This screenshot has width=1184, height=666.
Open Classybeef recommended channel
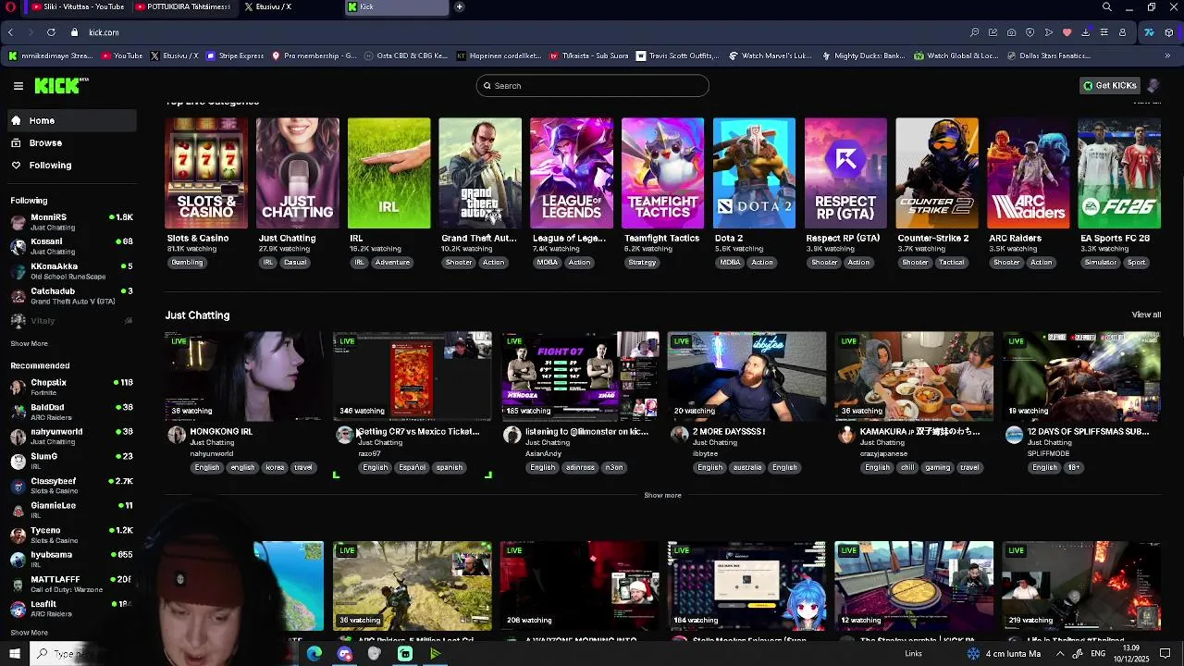pyautogui.click(x=71, y=486)
